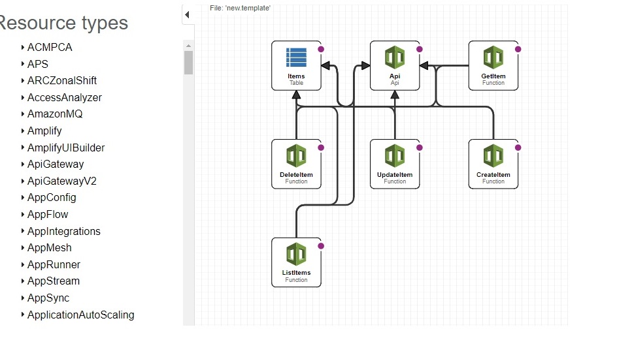Select the Items table icon
This screenshot has width=617, height=342.
pyautogui.click(x=296, y=58)
